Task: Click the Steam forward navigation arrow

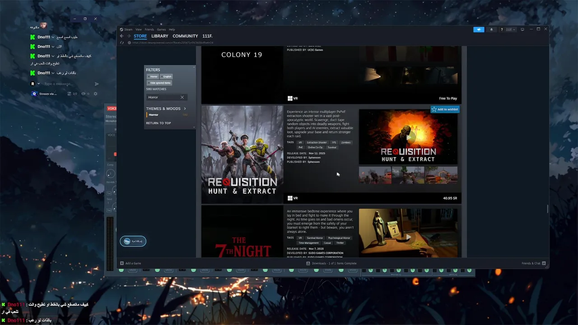Action: (x=129, y=36)
